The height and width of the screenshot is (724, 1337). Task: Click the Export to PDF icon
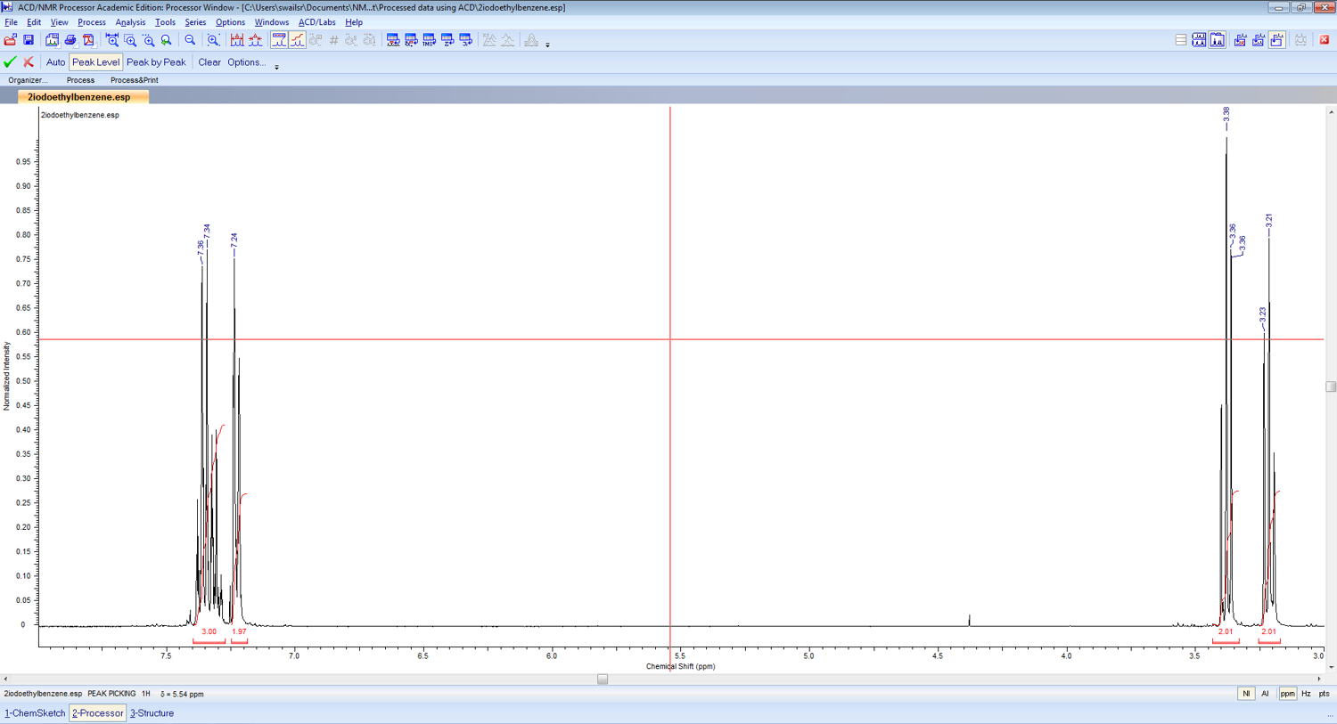click(x=88, y=40)
